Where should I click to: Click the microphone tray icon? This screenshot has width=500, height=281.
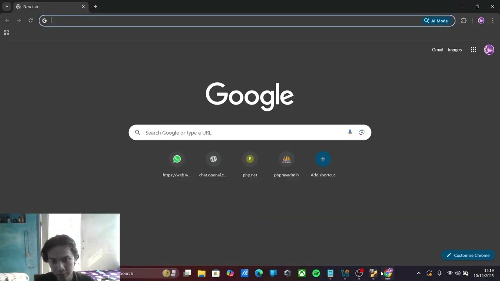click(x=439, y=273)
